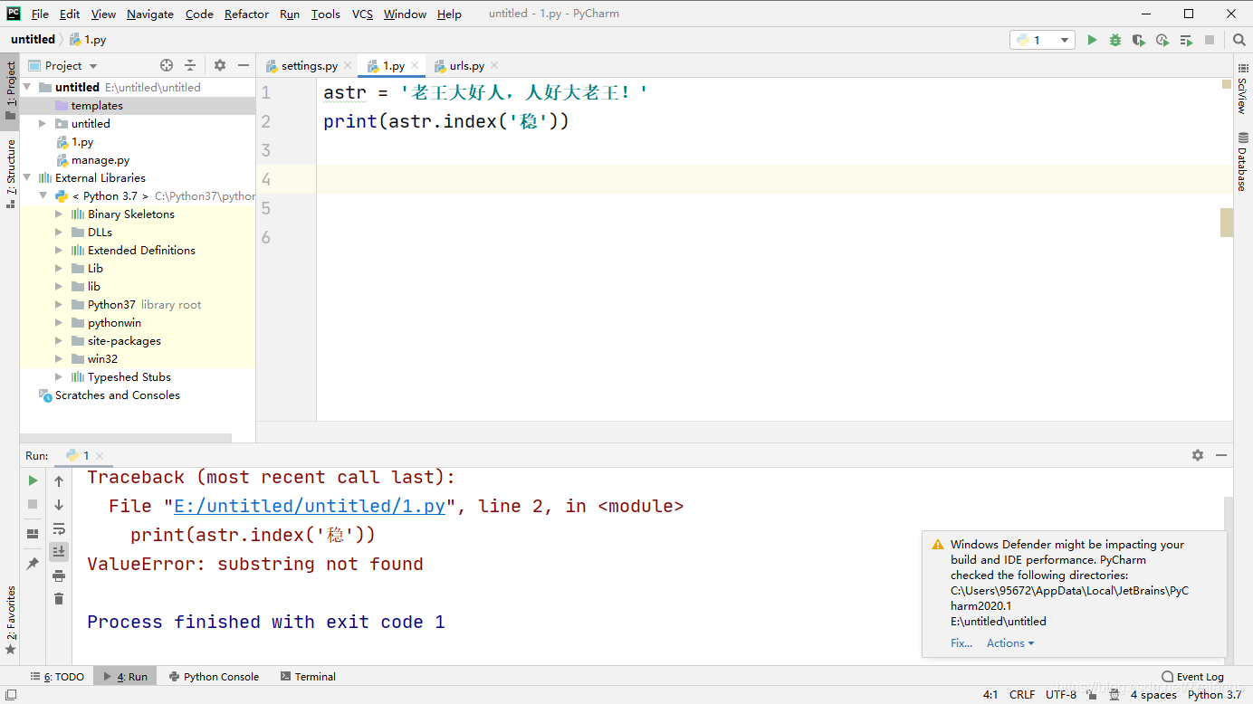
Task: Open the Terminal tool window
Action: tap(308, 677)
